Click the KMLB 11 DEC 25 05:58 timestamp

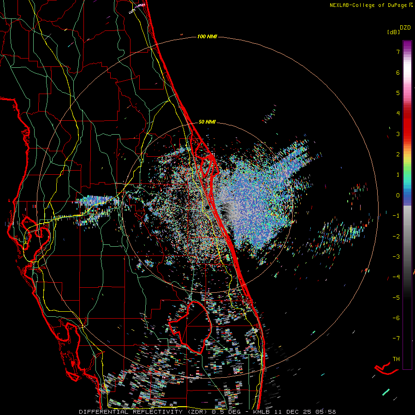tap(295, 412)
